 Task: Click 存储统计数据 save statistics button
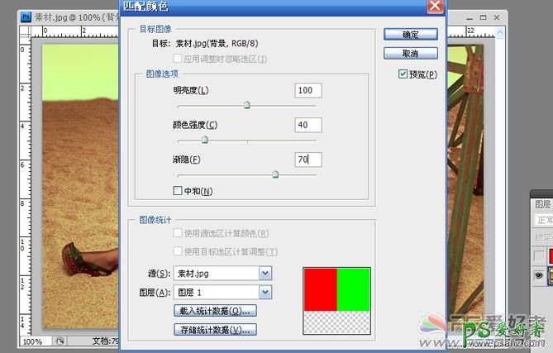pyautogui.click(x=214, y=330)
